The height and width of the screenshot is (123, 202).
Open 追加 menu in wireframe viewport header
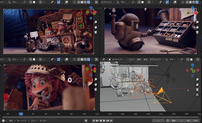145,59
